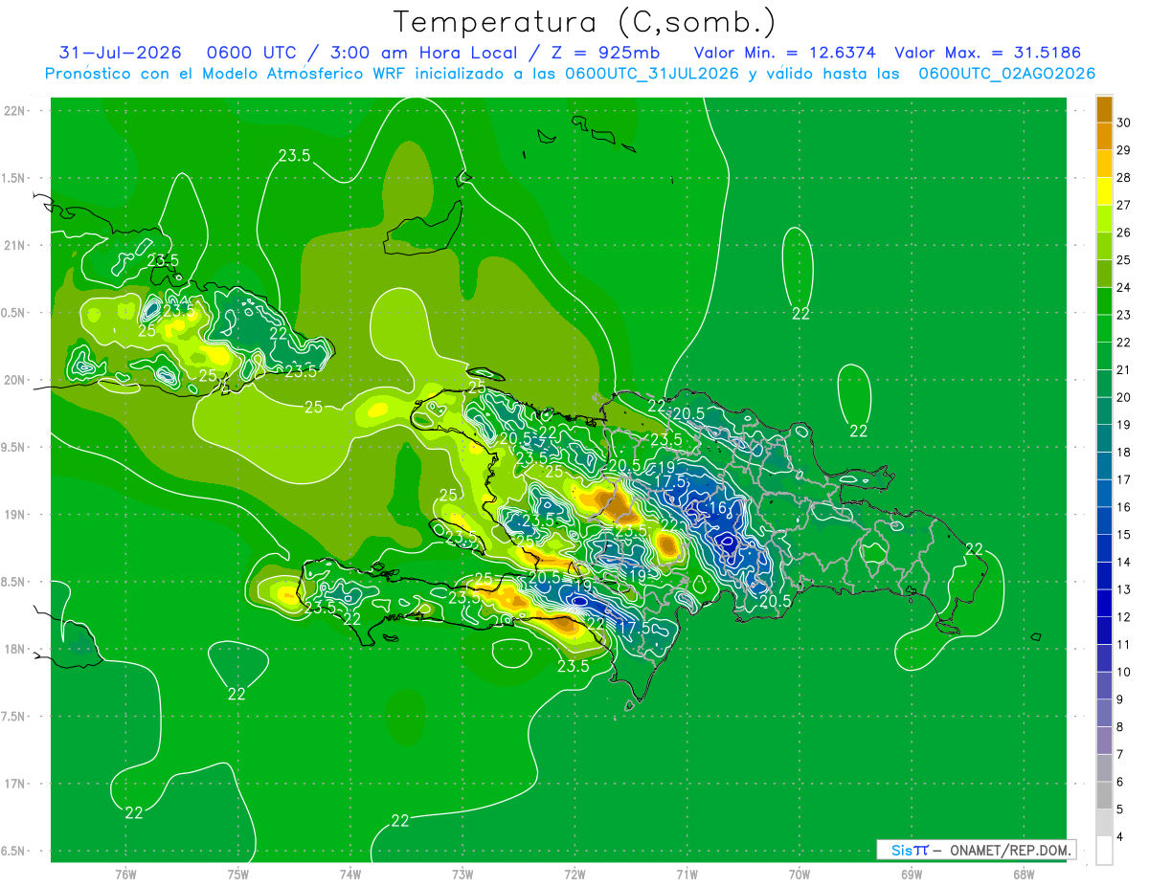Viewport: 1149px width, 887px height.
Task: Click the colorbar label '26'
Action: (x=1123, y=233)
